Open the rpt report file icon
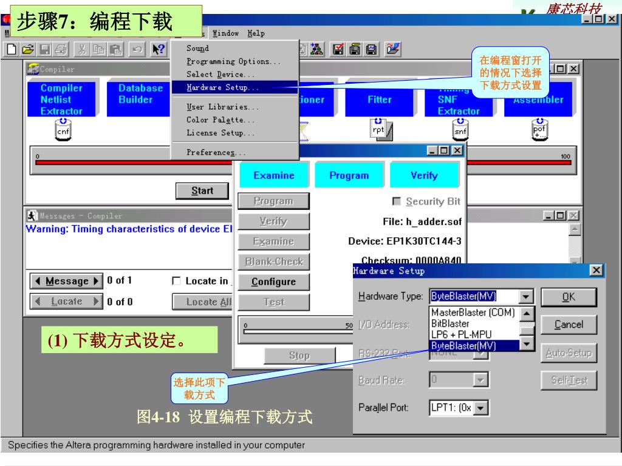The image size is (622, 466). [381, 129]
